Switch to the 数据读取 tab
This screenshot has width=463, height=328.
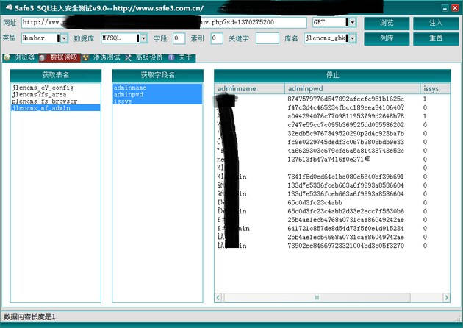click(x=59, y=57)
